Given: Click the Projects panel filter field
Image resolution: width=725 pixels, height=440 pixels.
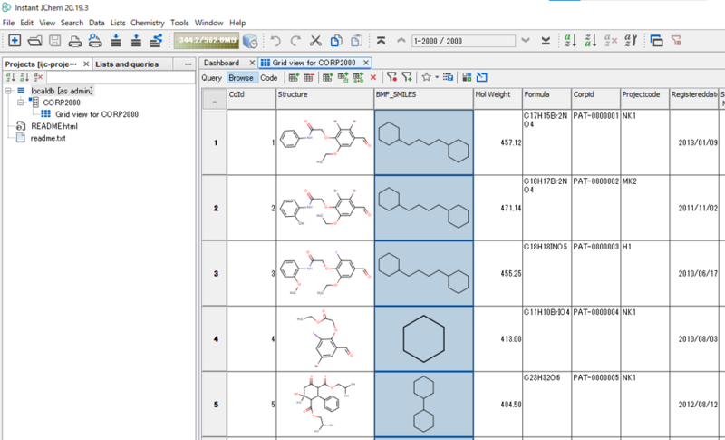Looking at the screenshot, I should point(121,77).
